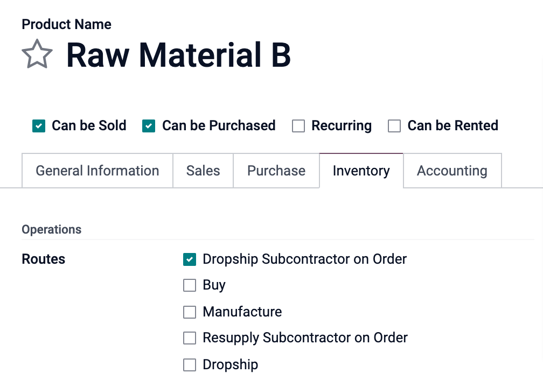Enable the Manufacture route checkbox
Screen dimensions: 543x380
(190, 312)
